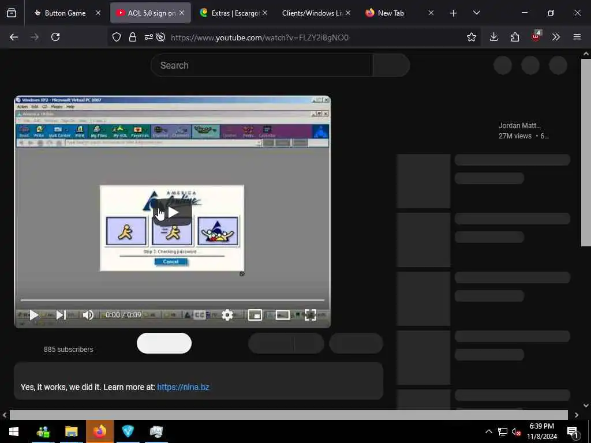
Task: Open the notification action center
Action: click(573, 431)
